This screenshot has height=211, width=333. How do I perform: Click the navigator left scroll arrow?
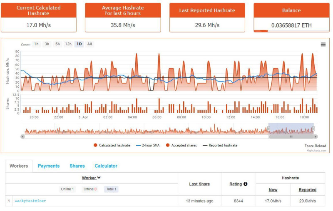(23, 137)
